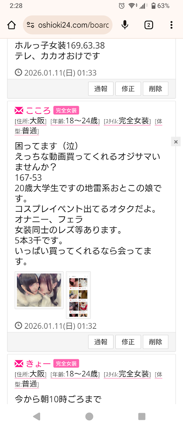Edit the こころ post with 修正
The height and width of the screenshot is (427, 183).
(x=128, y=342)
